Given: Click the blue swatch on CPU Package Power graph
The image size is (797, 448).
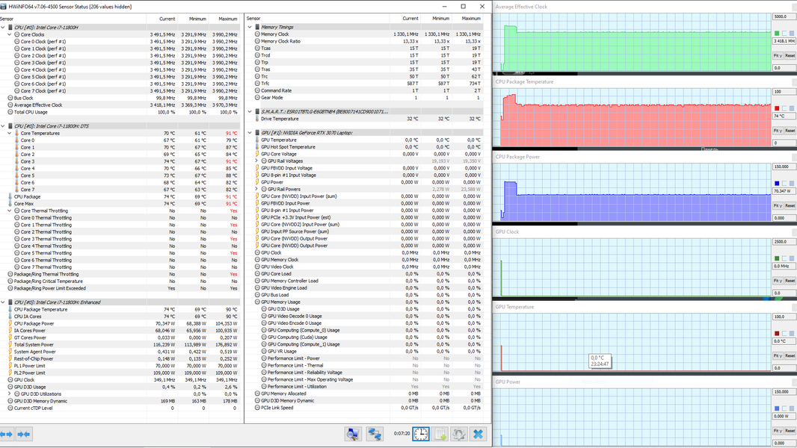Looking at the screenshot, I should point(777,183).
